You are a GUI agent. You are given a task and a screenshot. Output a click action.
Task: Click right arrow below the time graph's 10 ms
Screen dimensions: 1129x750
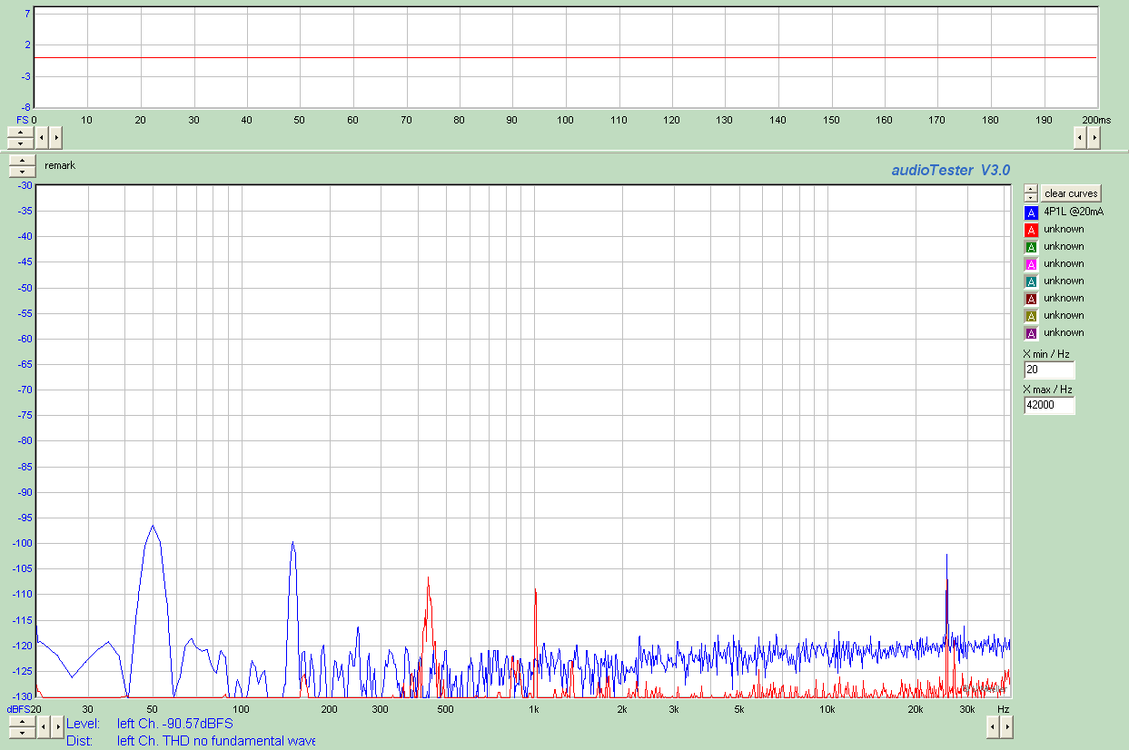55,138
